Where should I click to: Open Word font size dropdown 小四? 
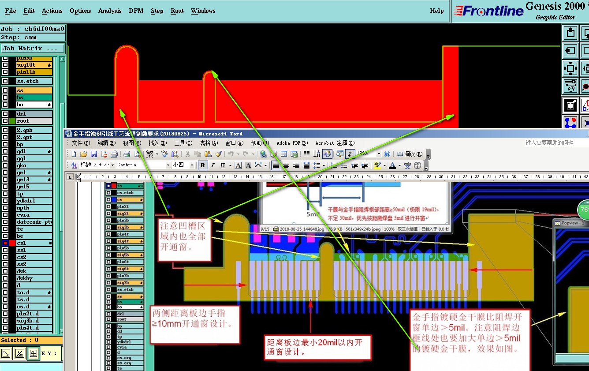(192, 165)
